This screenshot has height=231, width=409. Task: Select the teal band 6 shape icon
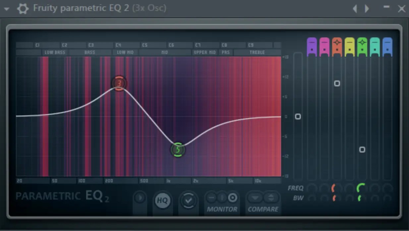(x=375, y=46)
